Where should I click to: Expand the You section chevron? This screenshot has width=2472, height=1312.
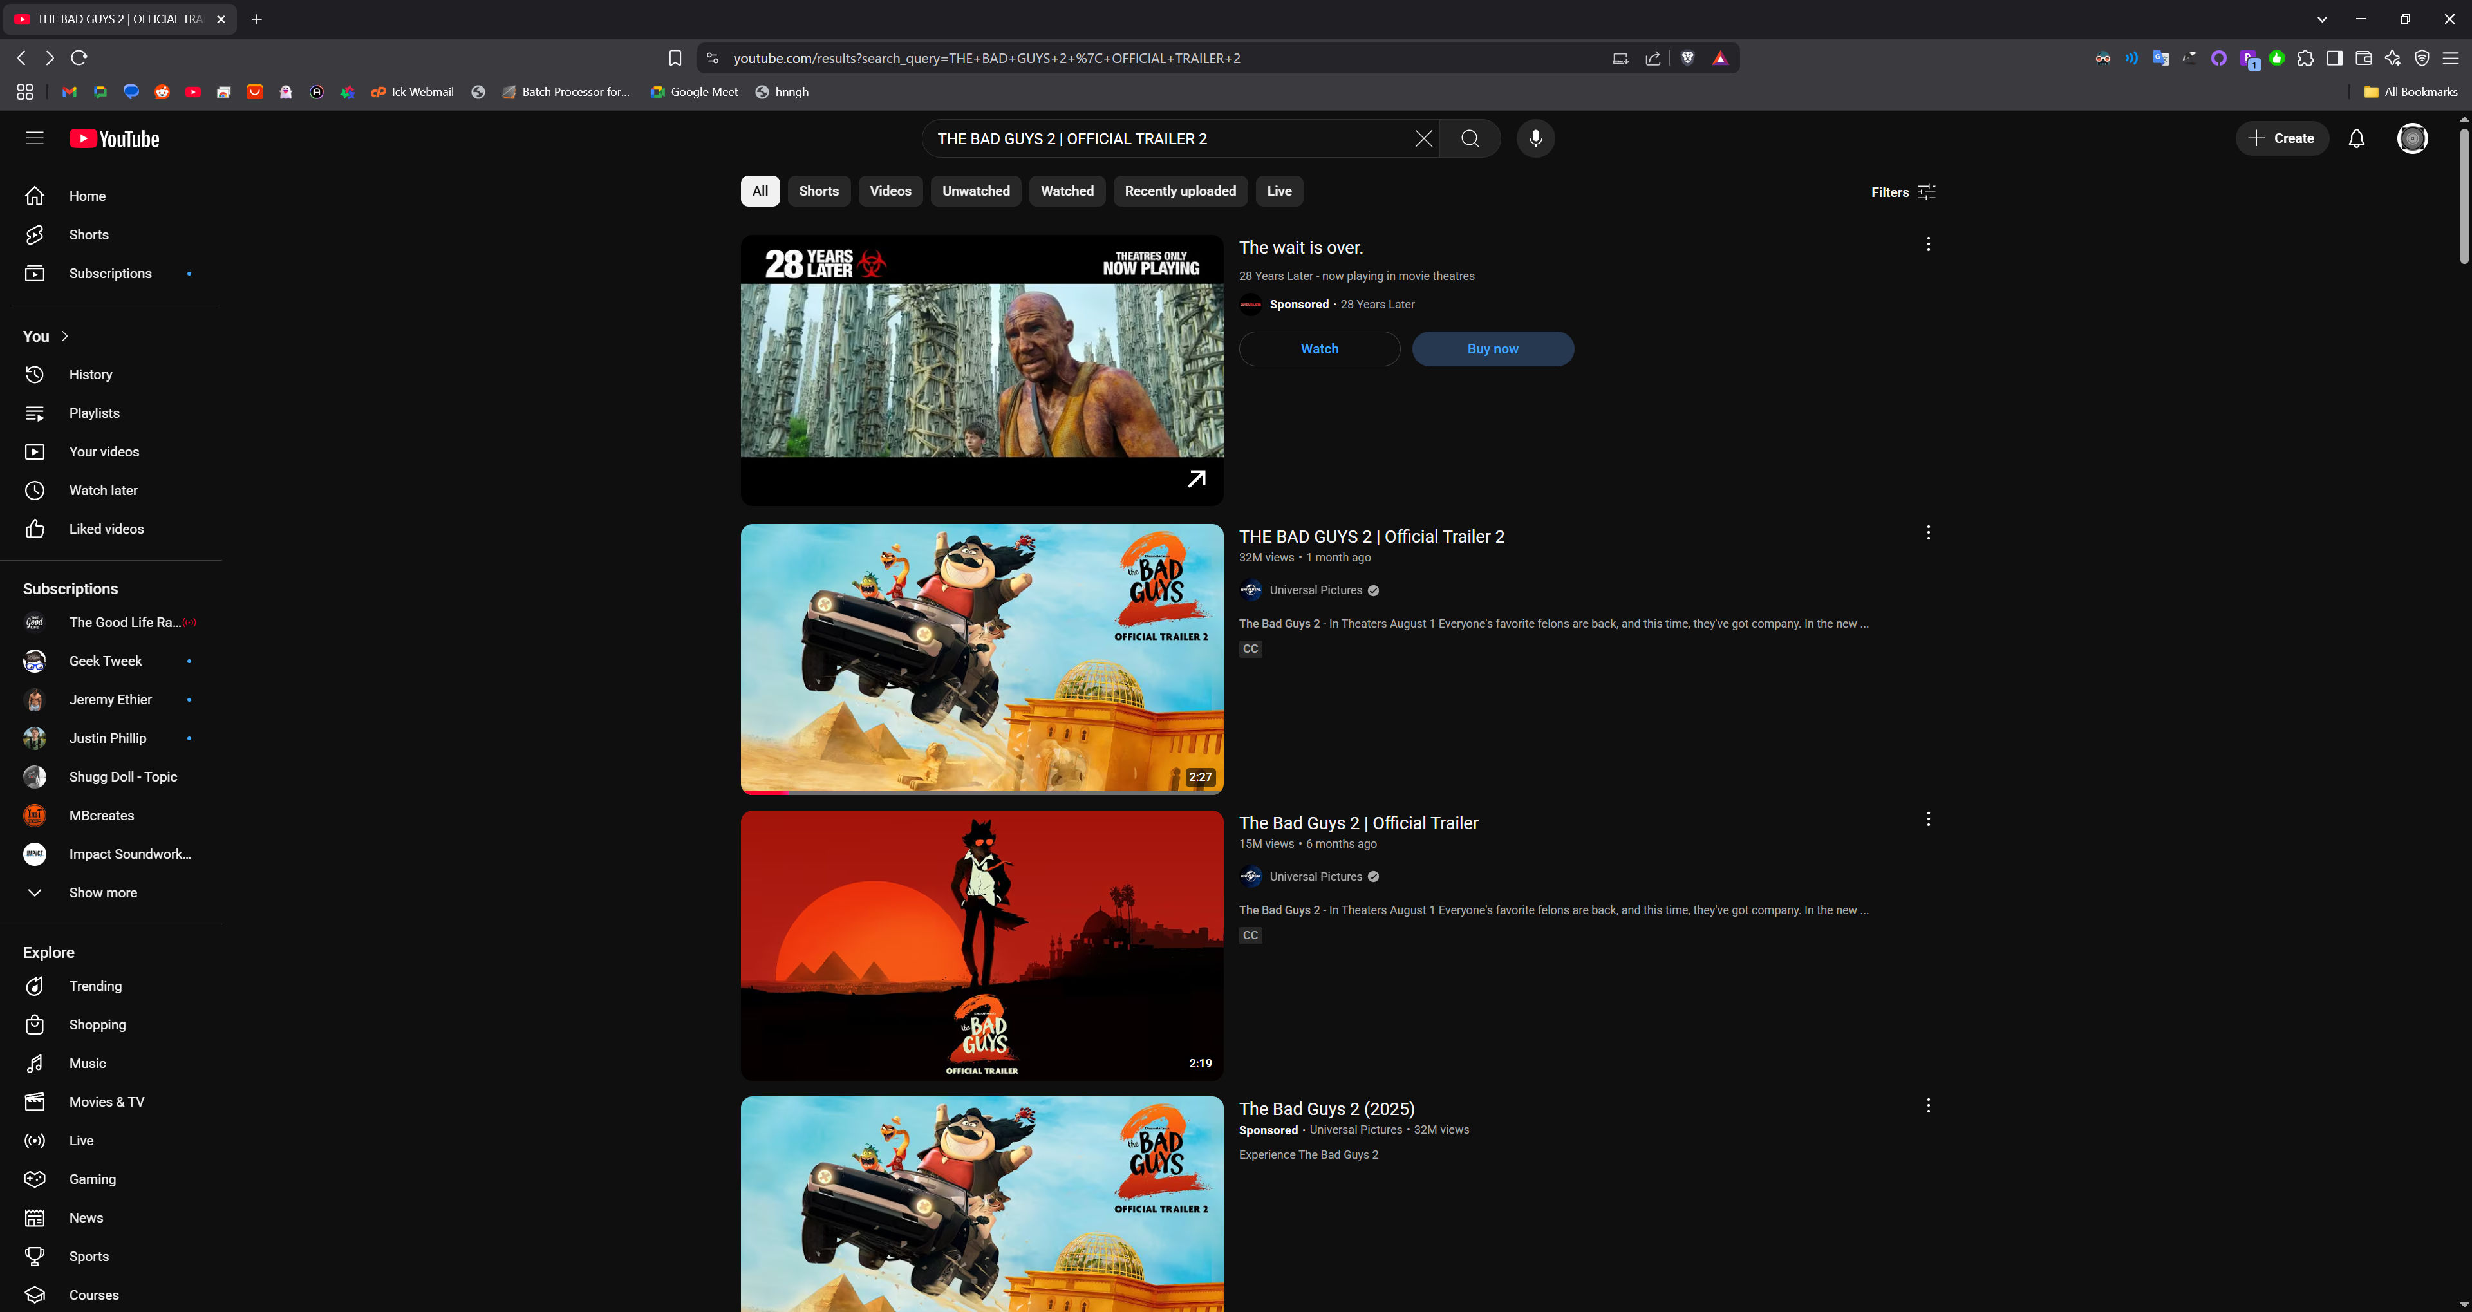coord(65,337)
